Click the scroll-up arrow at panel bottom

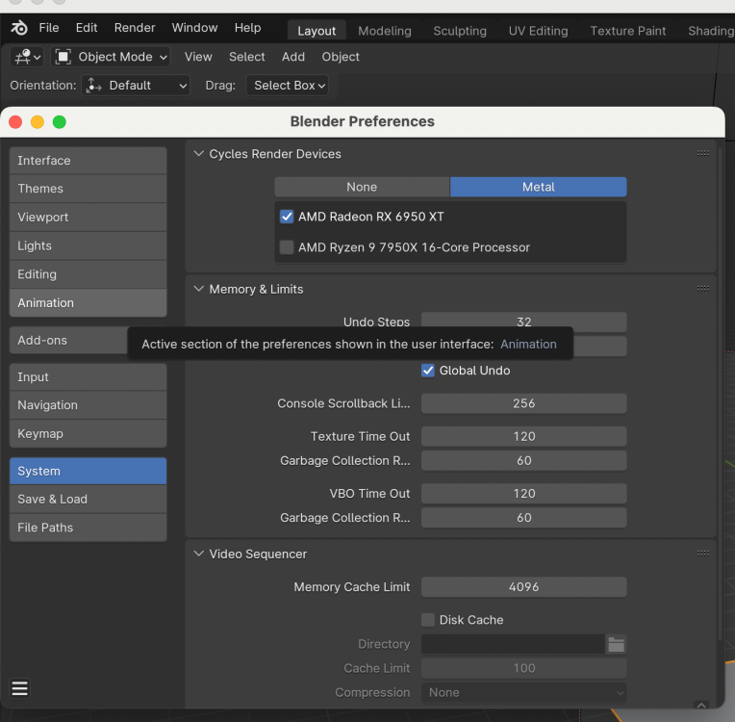701,705
